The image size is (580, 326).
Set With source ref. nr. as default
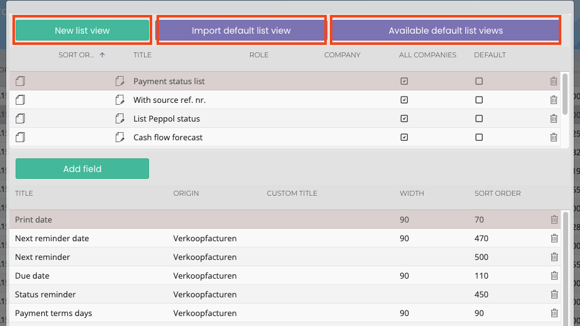tap(479, 100)
